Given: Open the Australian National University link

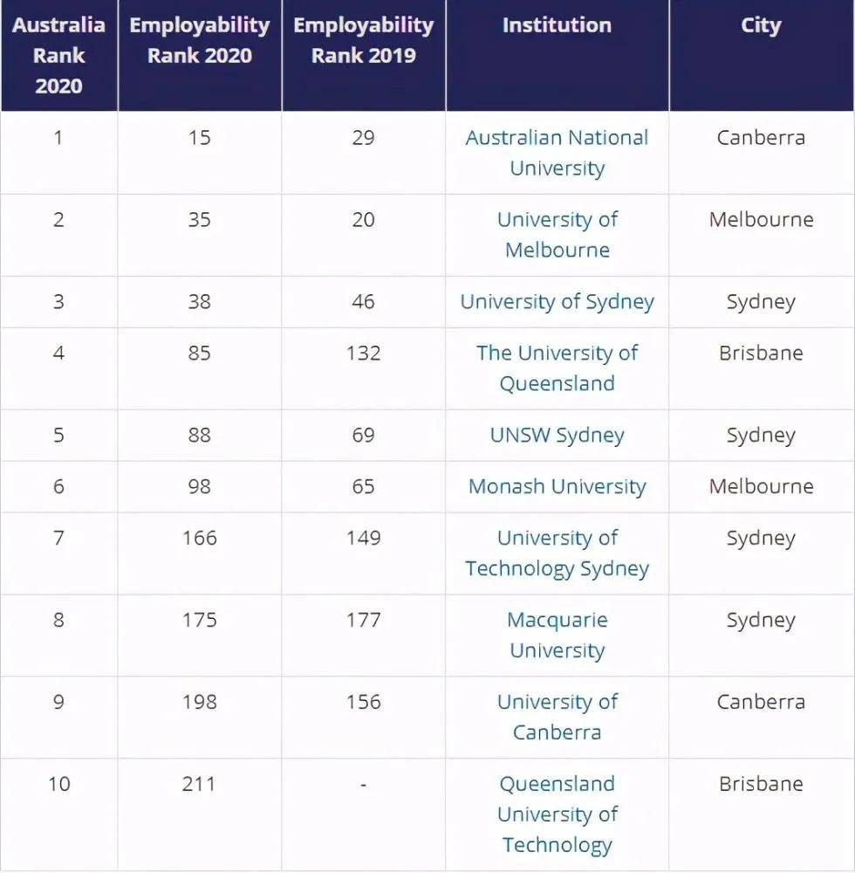Looking at the screenshot, I should point(557,153).
